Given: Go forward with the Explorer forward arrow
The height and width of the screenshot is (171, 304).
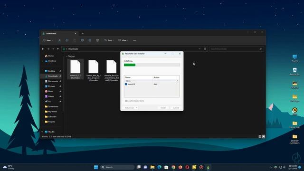Looking at the screenshot, I should pyautogui.click(x=48, y=49).
